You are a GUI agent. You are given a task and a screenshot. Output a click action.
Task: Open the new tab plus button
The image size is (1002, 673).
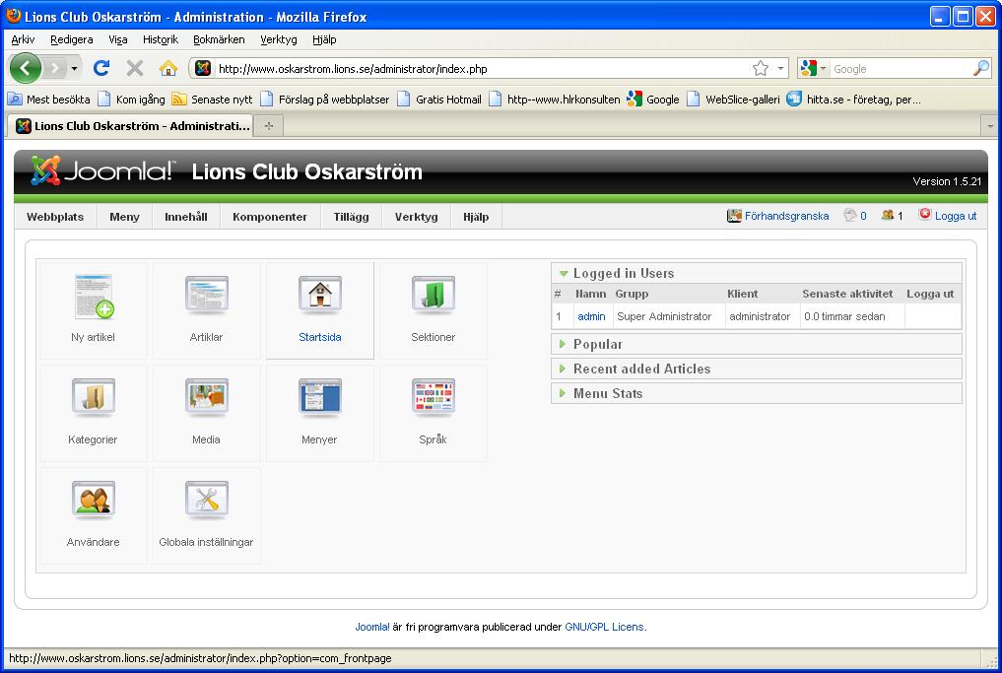pyautogui.click(x=269, y=126)
